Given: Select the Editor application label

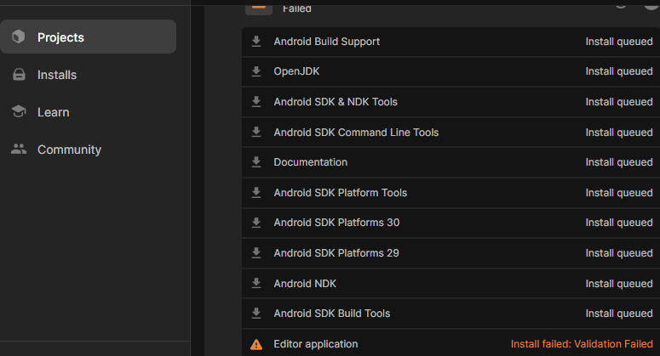Looking at the screenshot, I should (x=316, y=344).
